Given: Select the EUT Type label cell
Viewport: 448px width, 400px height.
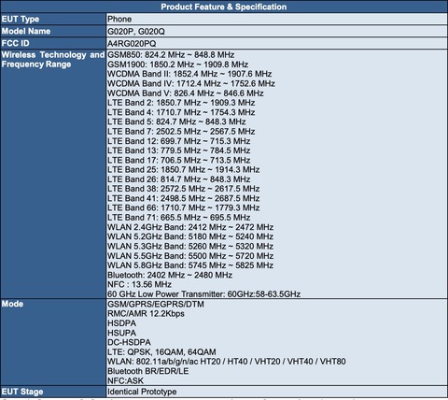Looking at the screenshot, I should coord(53,19).
